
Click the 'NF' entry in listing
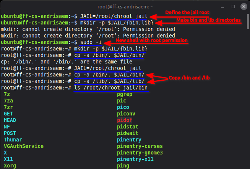coord(7,127)
